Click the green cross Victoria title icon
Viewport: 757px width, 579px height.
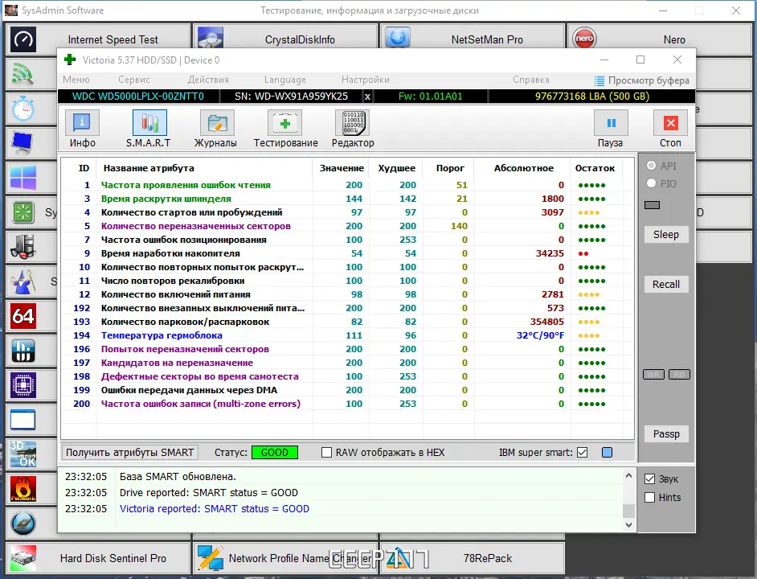pos(70,60)
